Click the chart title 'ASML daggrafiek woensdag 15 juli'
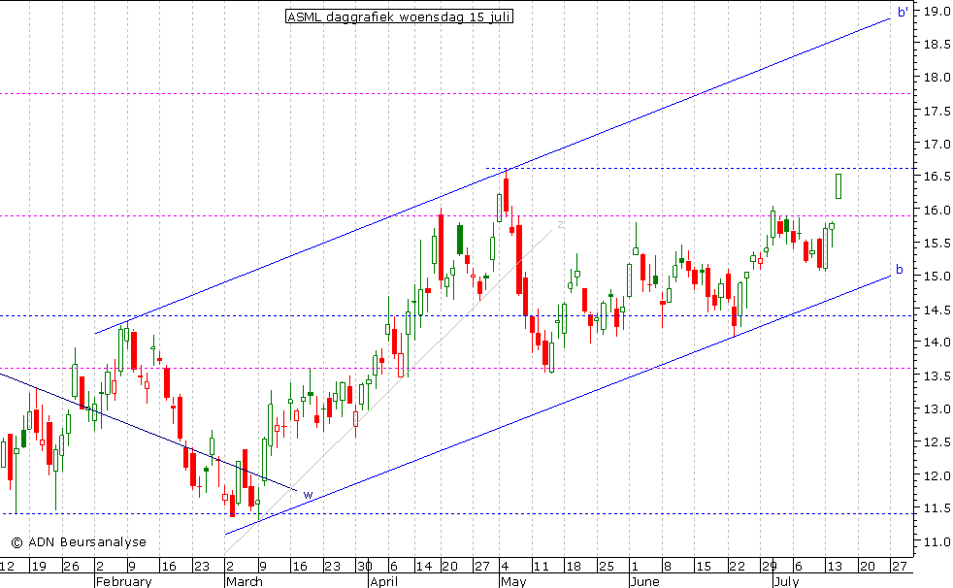The image size is (953, 588). pos(399,17)
